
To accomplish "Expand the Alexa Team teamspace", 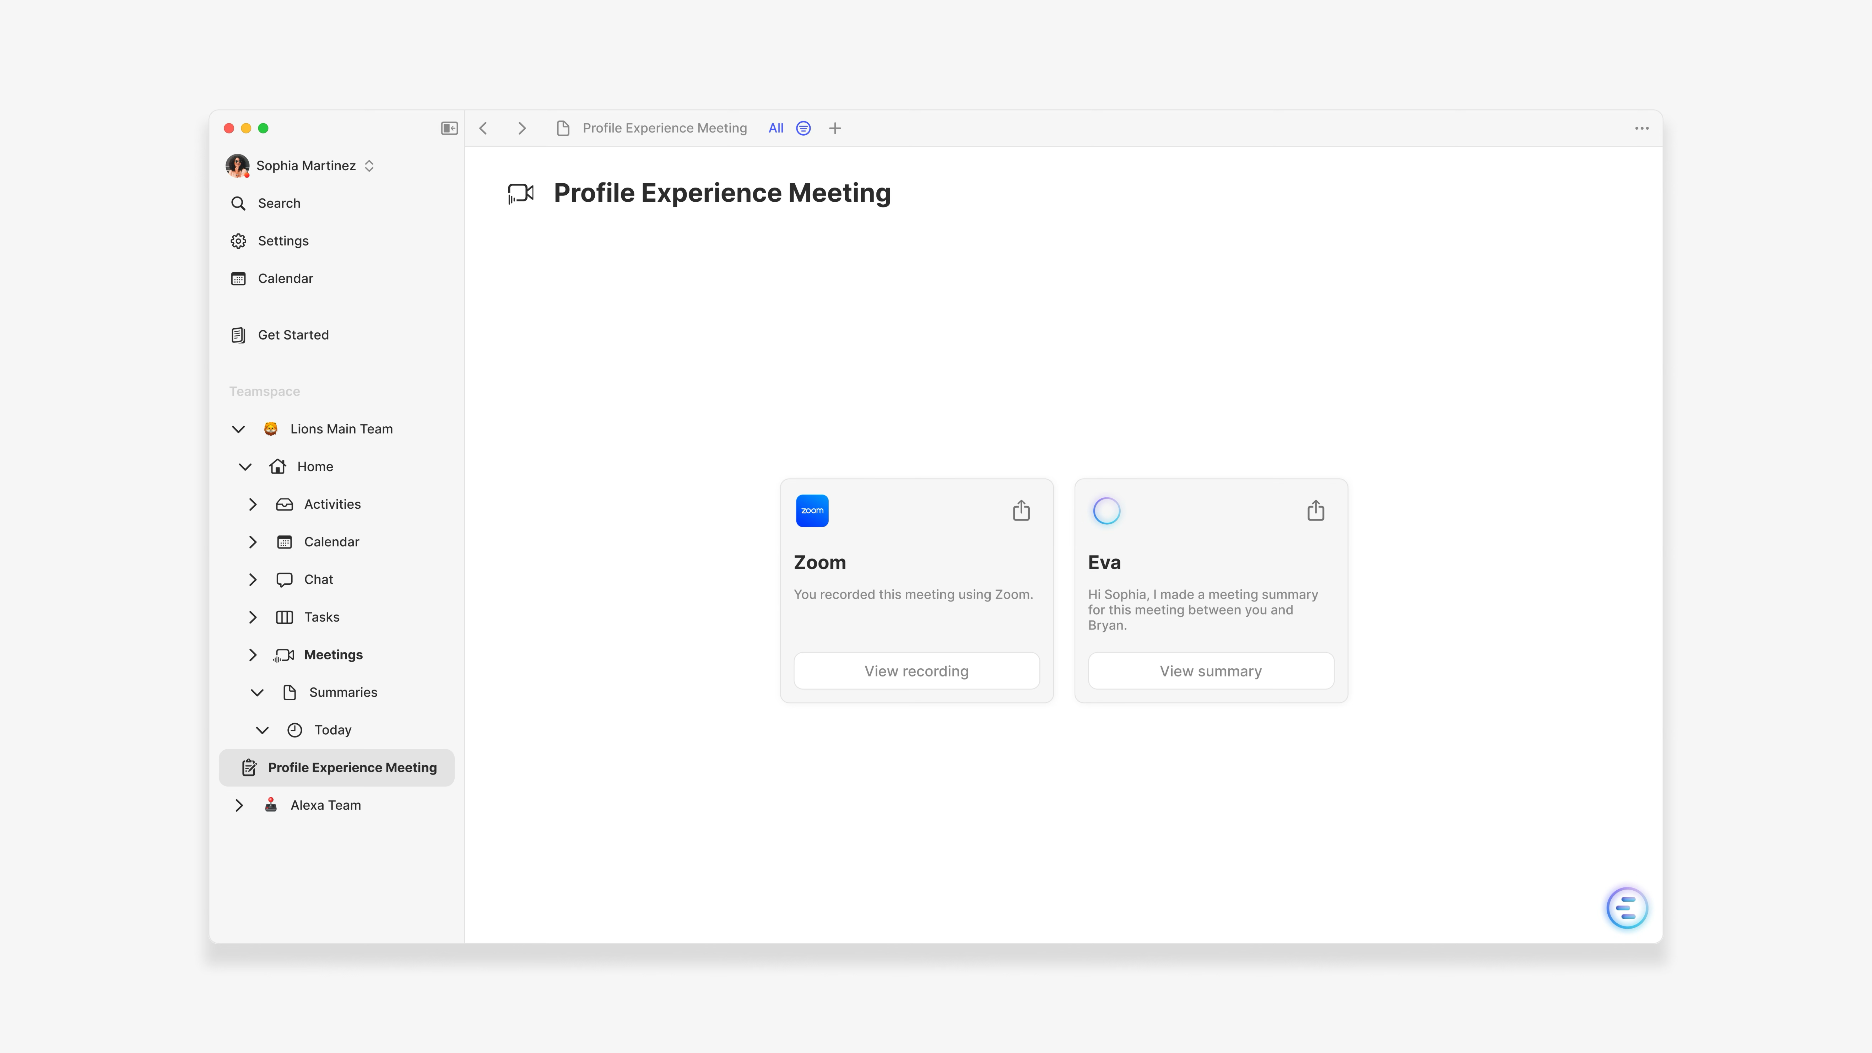I will 238,805.
